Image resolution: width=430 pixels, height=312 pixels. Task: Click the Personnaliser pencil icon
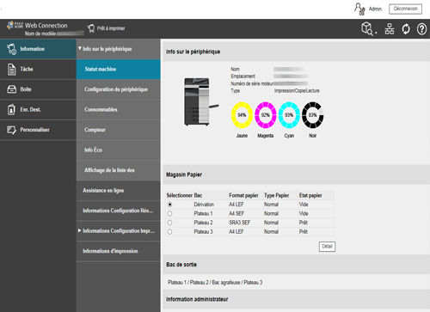click(12, 130)
